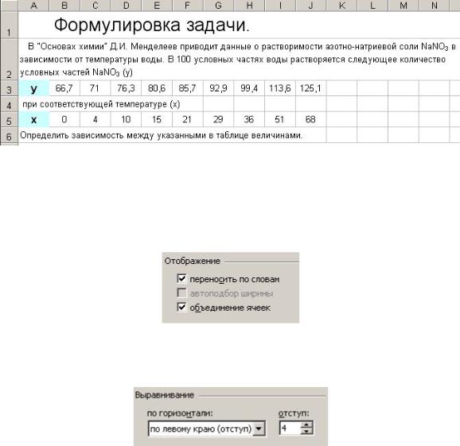Select column header N

[x=435, y=6]
